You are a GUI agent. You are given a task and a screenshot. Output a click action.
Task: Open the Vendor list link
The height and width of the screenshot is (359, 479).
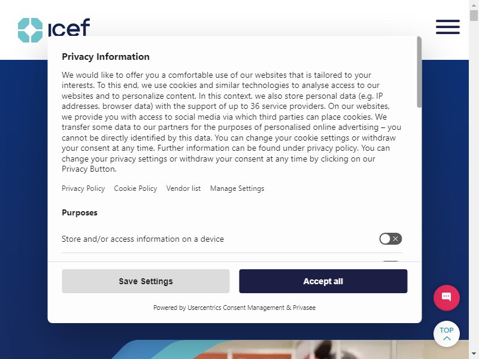183,188
